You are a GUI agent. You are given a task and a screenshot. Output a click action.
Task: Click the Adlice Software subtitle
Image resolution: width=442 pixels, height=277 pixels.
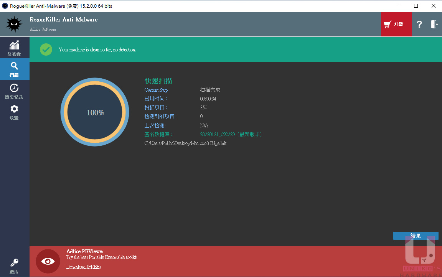43,29
